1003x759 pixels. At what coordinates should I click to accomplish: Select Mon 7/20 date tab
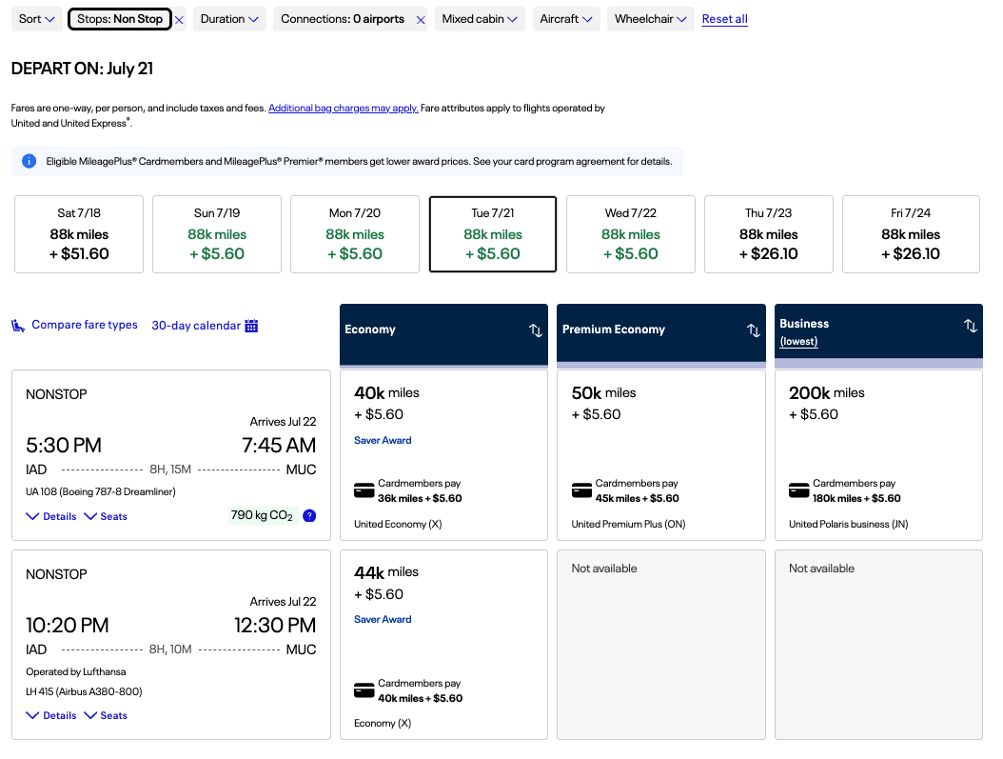click(x=355, y=234)
